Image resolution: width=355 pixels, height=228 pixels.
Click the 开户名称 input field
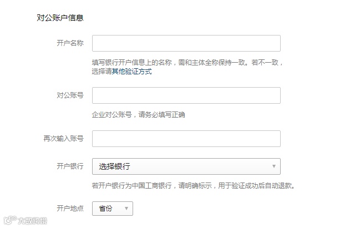[186, 43]
